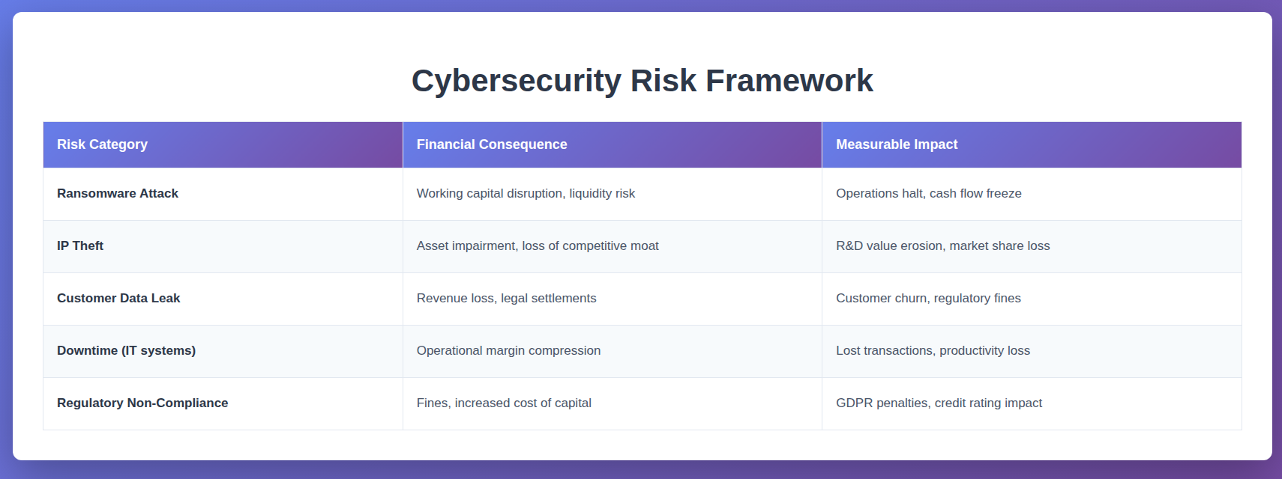Click the Regulatory Non-Compliance cell
The image size is (1282, 479).
tap(142, 403)
